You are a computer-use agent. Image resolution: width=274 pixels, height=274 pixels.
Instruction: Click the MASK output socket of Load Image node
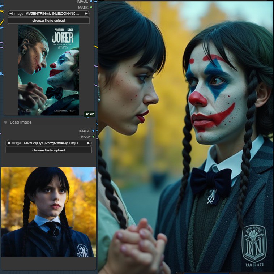pos(93,137)
